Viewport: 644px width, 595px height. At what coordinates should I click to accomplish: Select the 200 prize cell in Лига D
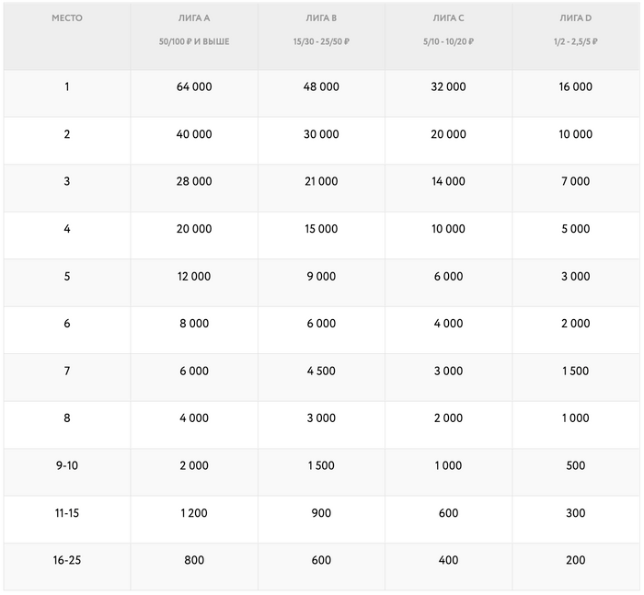point(575,560)
